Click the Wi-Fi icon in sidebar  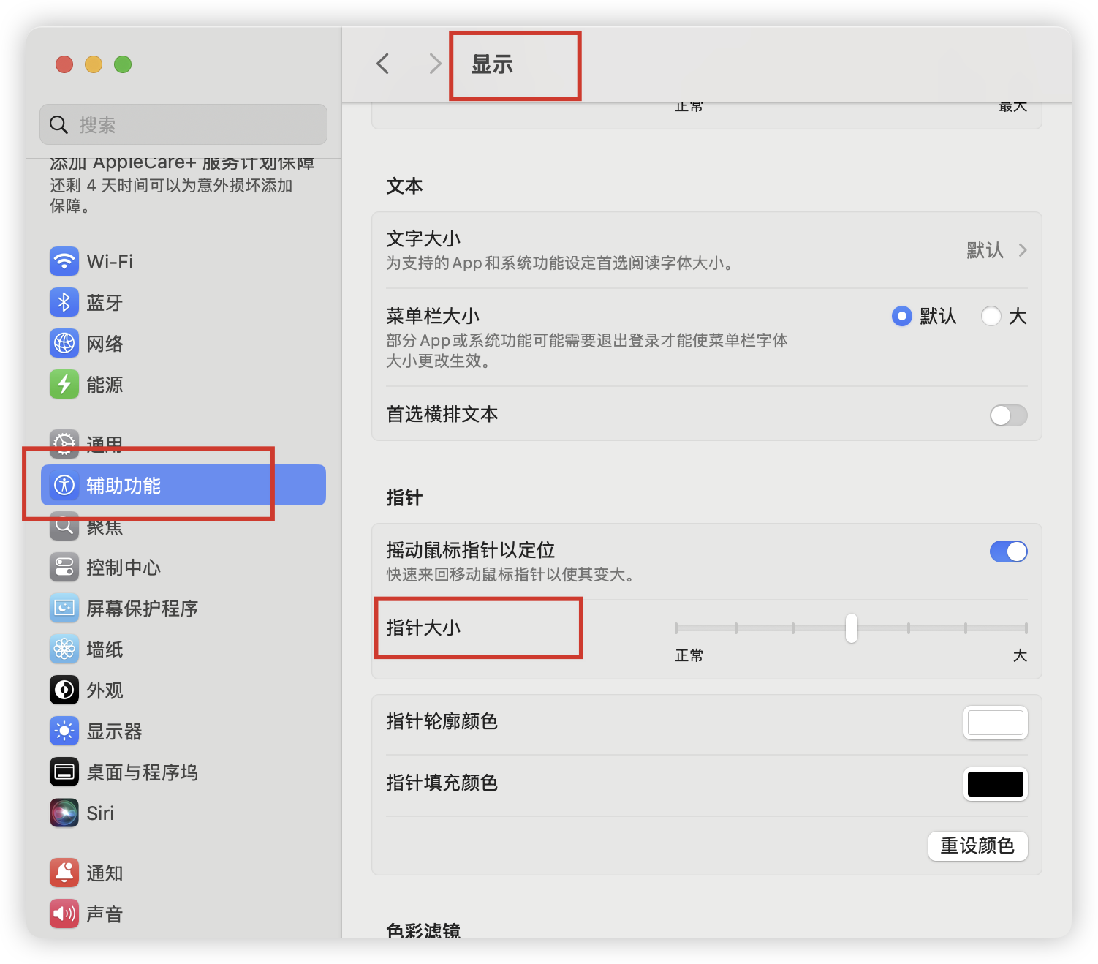tap(64, 262)
